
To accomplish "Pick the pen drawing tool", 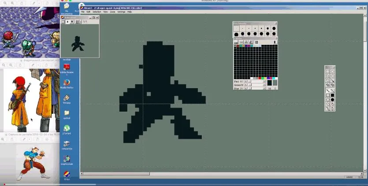I will (328, 91).
